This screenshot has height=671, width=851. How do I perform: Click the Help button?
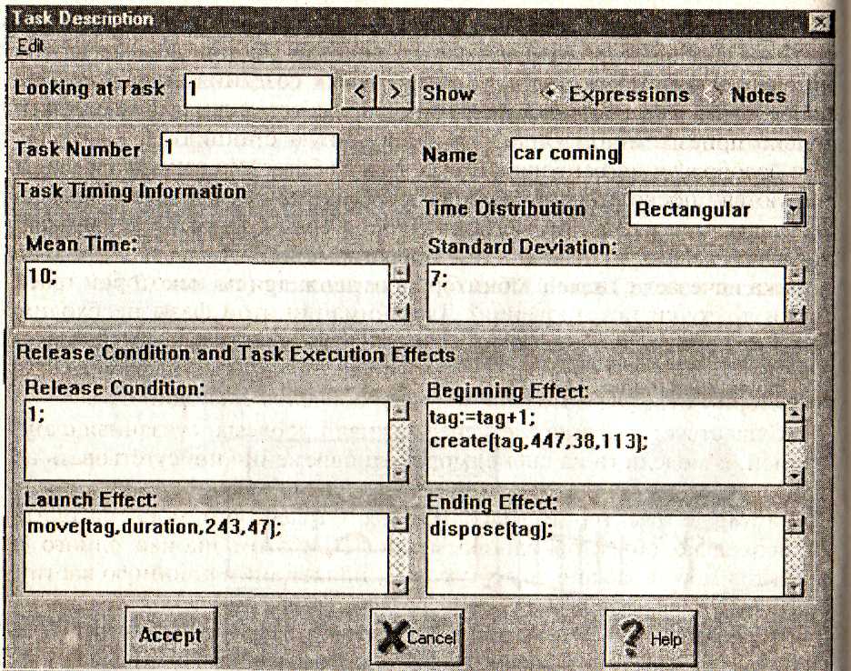coord(651,638)
